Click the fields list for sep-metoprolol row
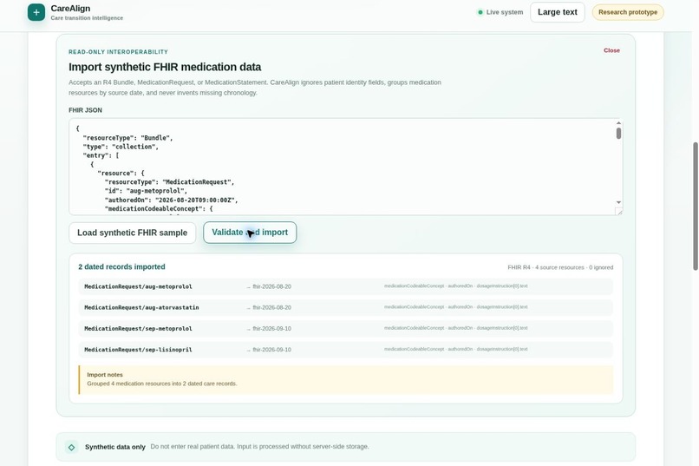This screenshot has height=466, width=699. coord(455,328)
